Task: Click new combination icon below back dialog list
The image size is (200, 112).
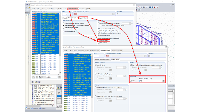Action: click(x=34, y=77)
